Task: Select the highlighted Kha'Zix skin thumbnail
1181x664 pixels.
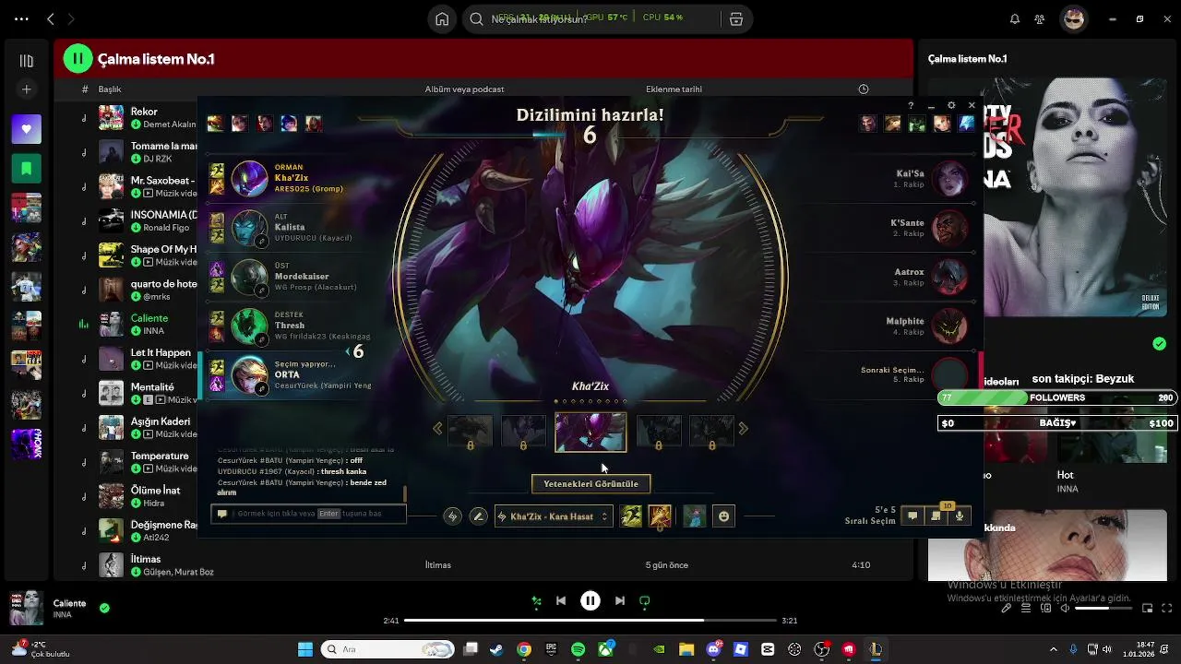Action: 590,432
